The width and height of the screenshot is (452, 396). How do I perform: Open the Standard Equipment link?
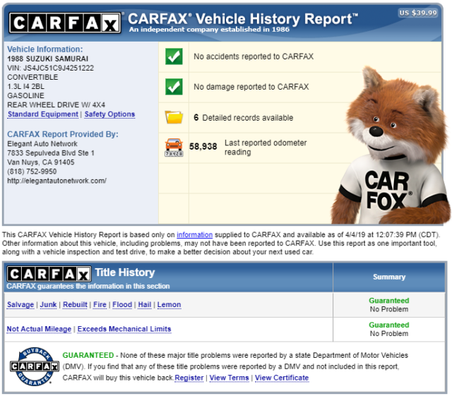42,114
